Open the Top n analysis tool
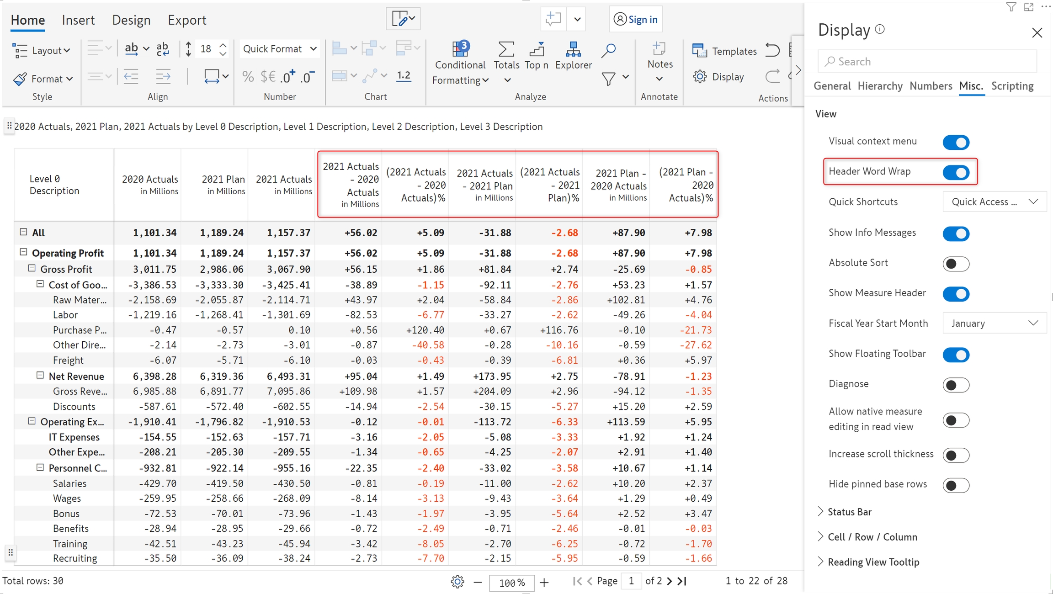This screenshot has width=1053, height=594. click(x=537, y=49)
